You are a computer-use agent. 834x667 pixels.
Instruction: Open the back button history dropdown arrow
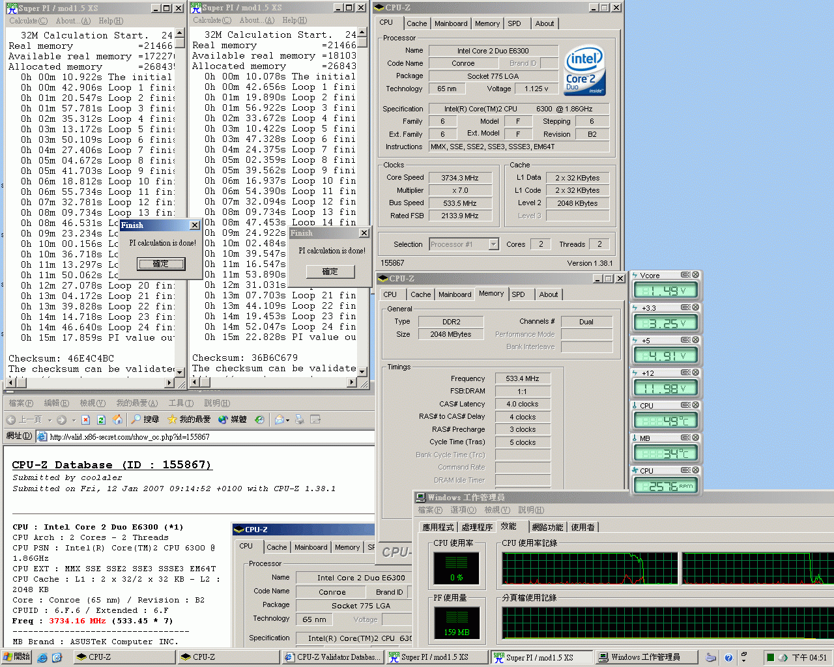(x=50, y=420)
